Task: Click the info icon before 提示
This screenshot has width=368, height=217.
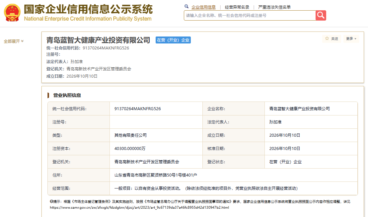Action: pyautogui.click(x=51, y=201)
